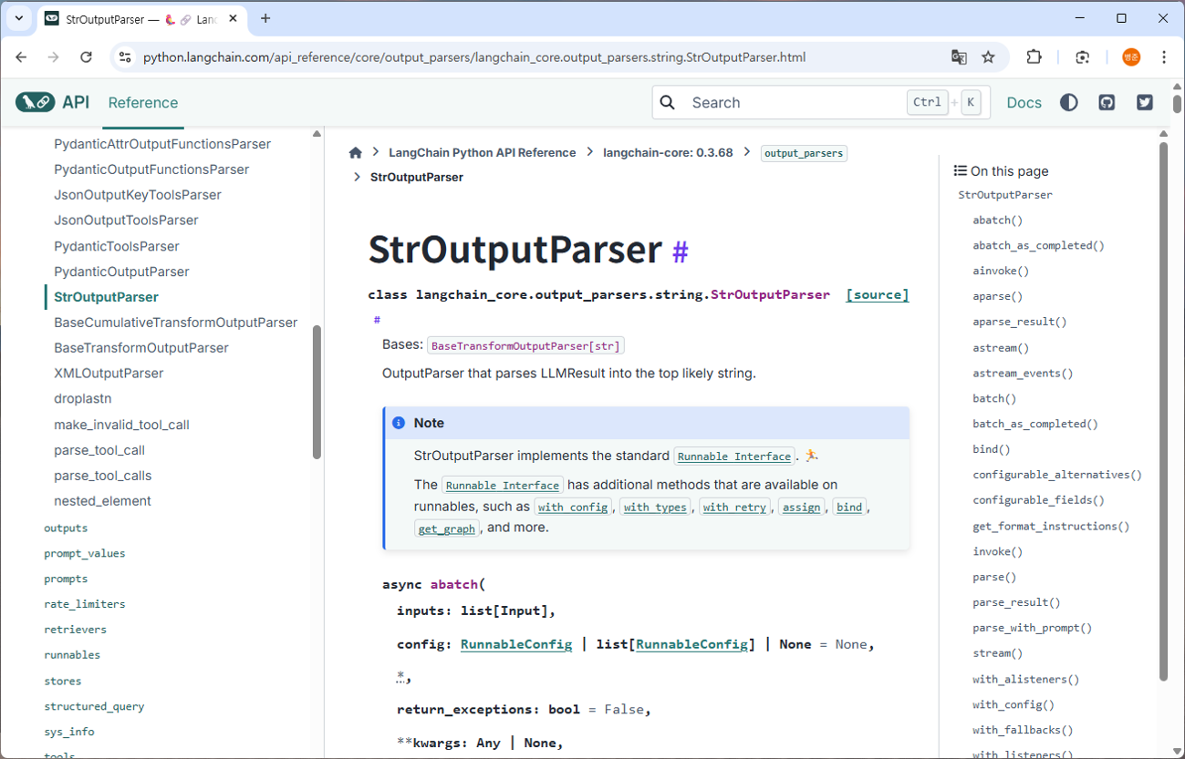Click the heading anchor # next to StrOutputParser
The height and width of the screenshot is (759, 1185).
coord(681,251)
